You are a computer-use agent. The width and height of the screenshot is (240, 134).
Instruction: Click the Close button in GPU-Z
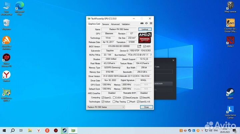(146, 107)
